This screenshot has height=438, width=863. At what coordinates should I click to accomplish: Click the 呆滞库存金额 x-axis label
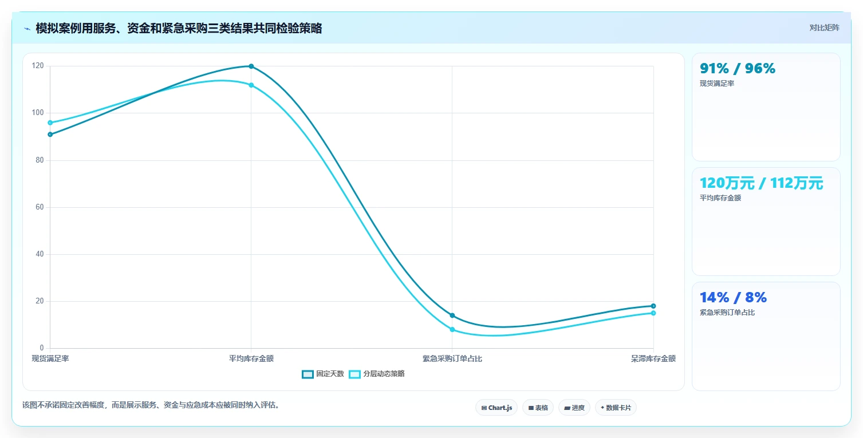point(653,358)
